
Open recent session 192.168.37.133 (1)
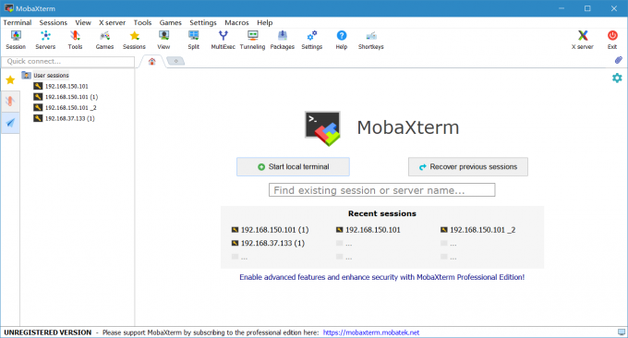click(269, 243)
